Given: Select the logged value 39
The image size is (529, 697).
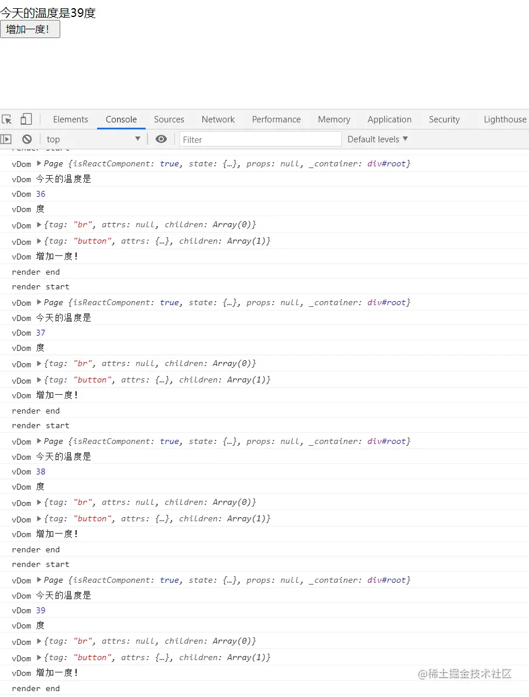Looking at the screenshot, I should [41, 610].
